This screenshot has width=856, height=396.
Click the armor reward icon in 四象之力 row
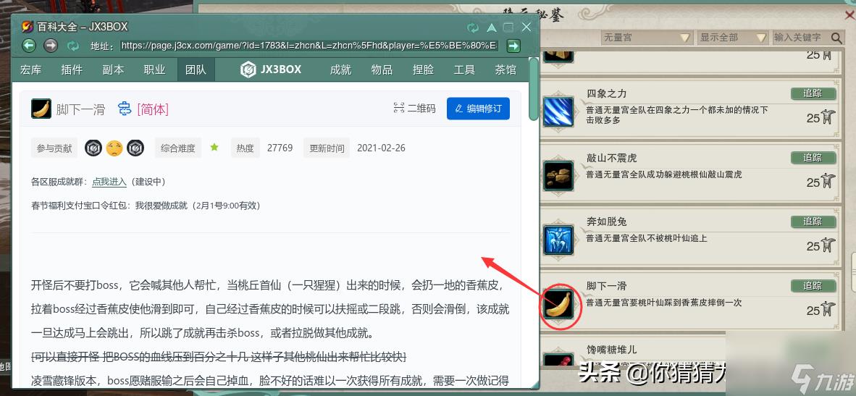tap(828, 117)
